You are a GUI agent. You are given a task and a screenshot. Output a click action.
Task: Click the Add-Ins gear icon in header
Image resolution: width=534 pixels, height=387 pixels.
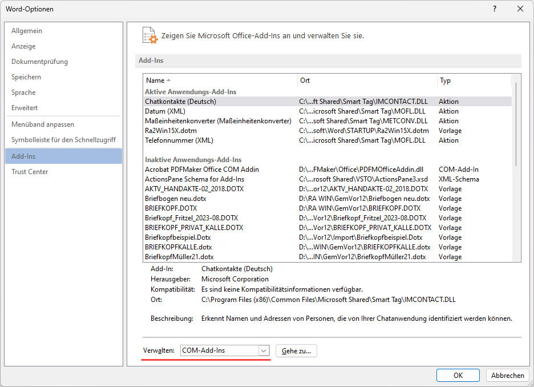(149, 35)
